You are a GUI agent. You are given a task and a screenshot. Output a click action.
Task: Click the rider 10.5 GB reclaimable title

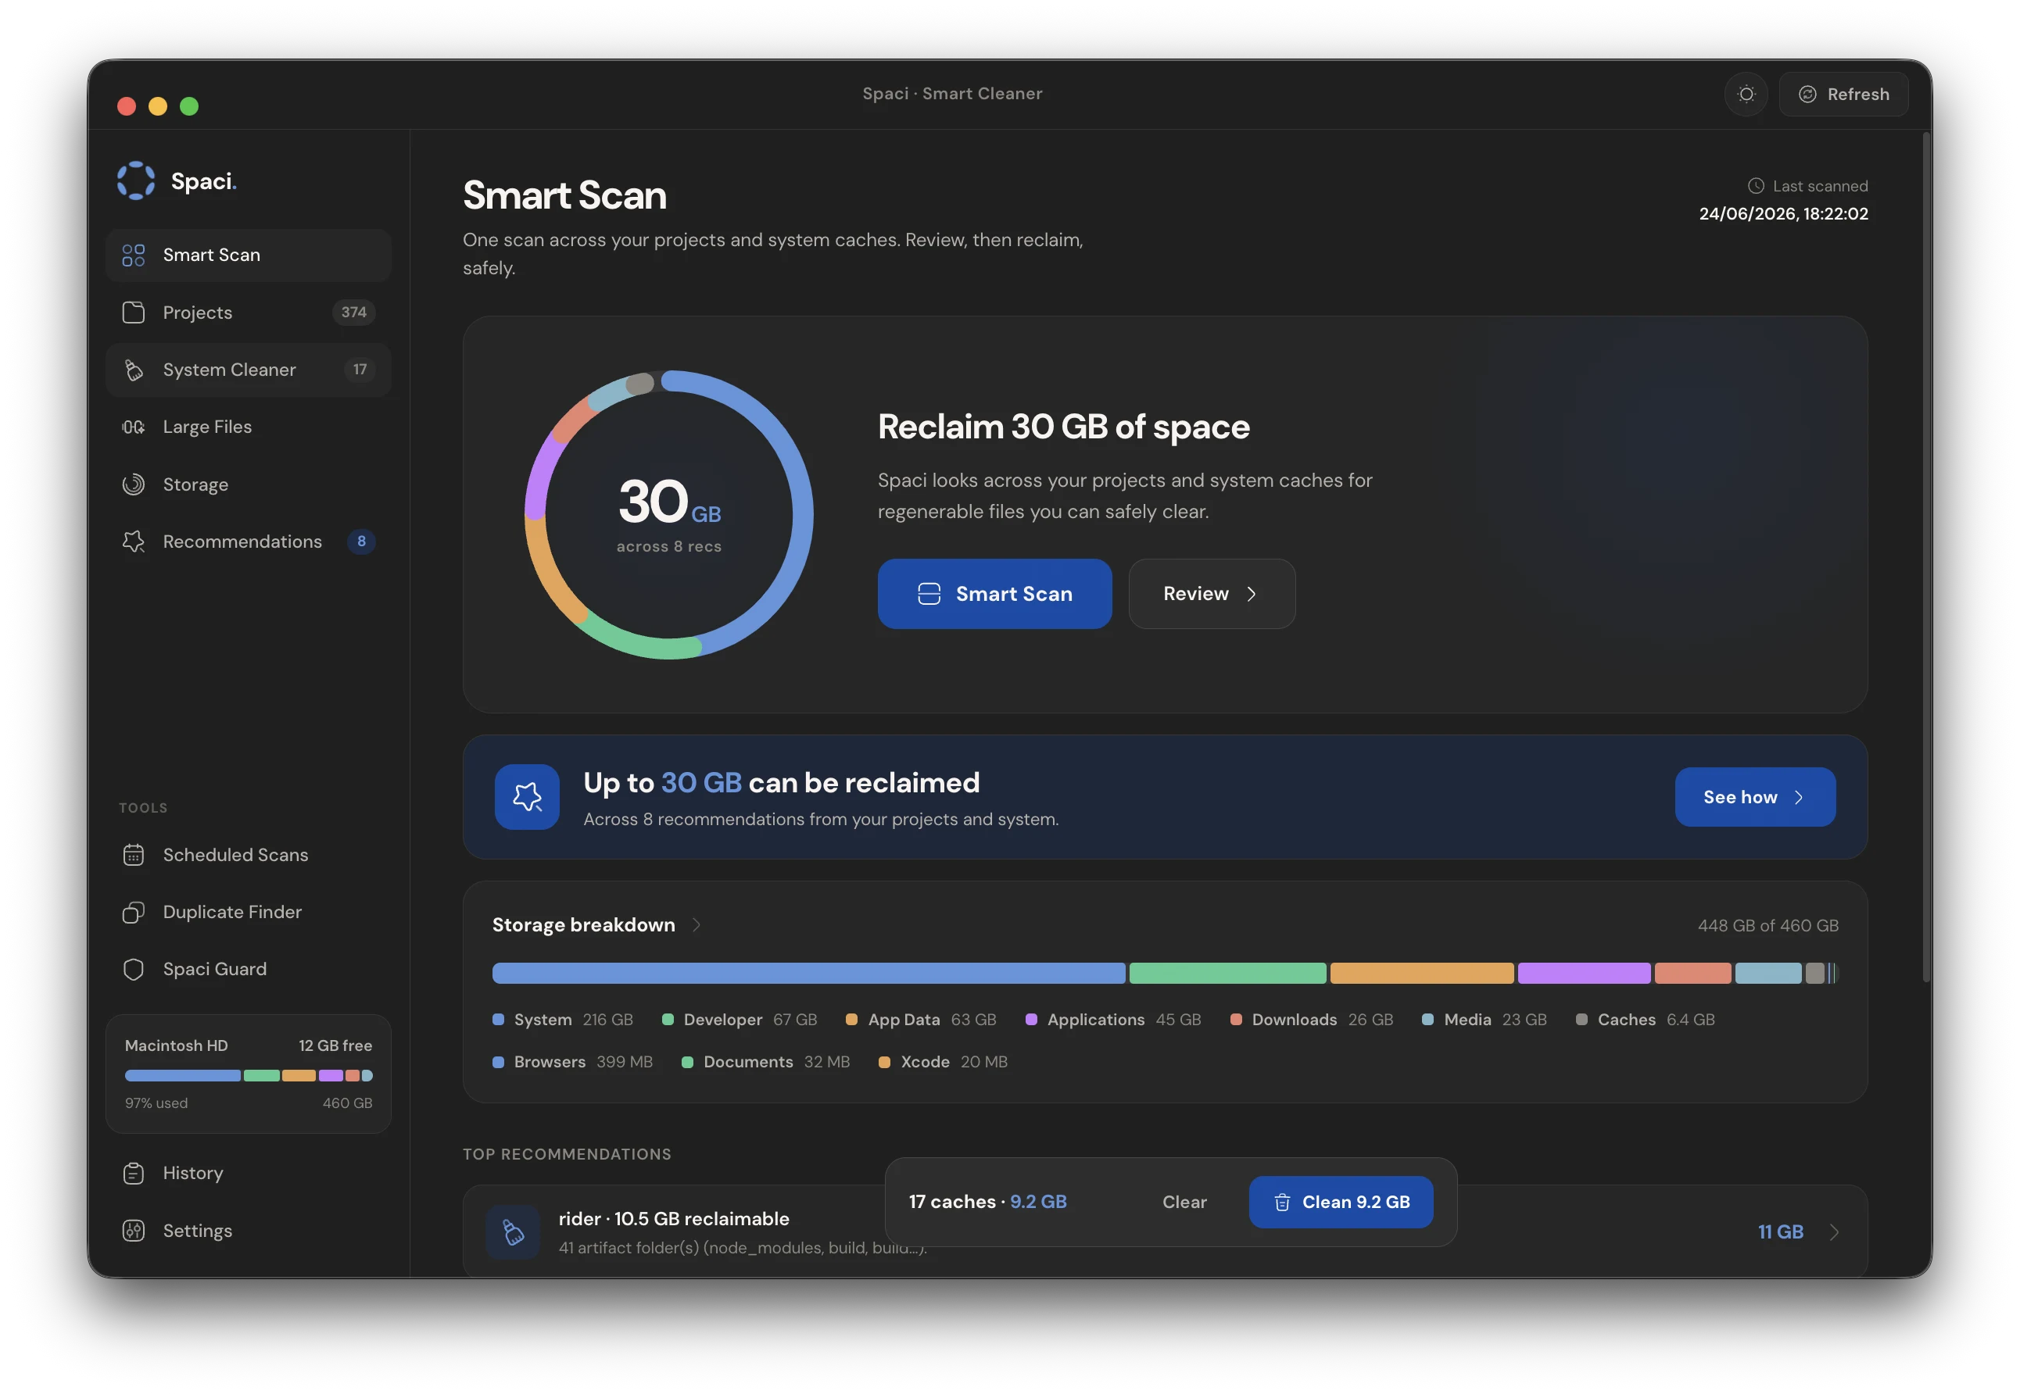point(674,1219)
